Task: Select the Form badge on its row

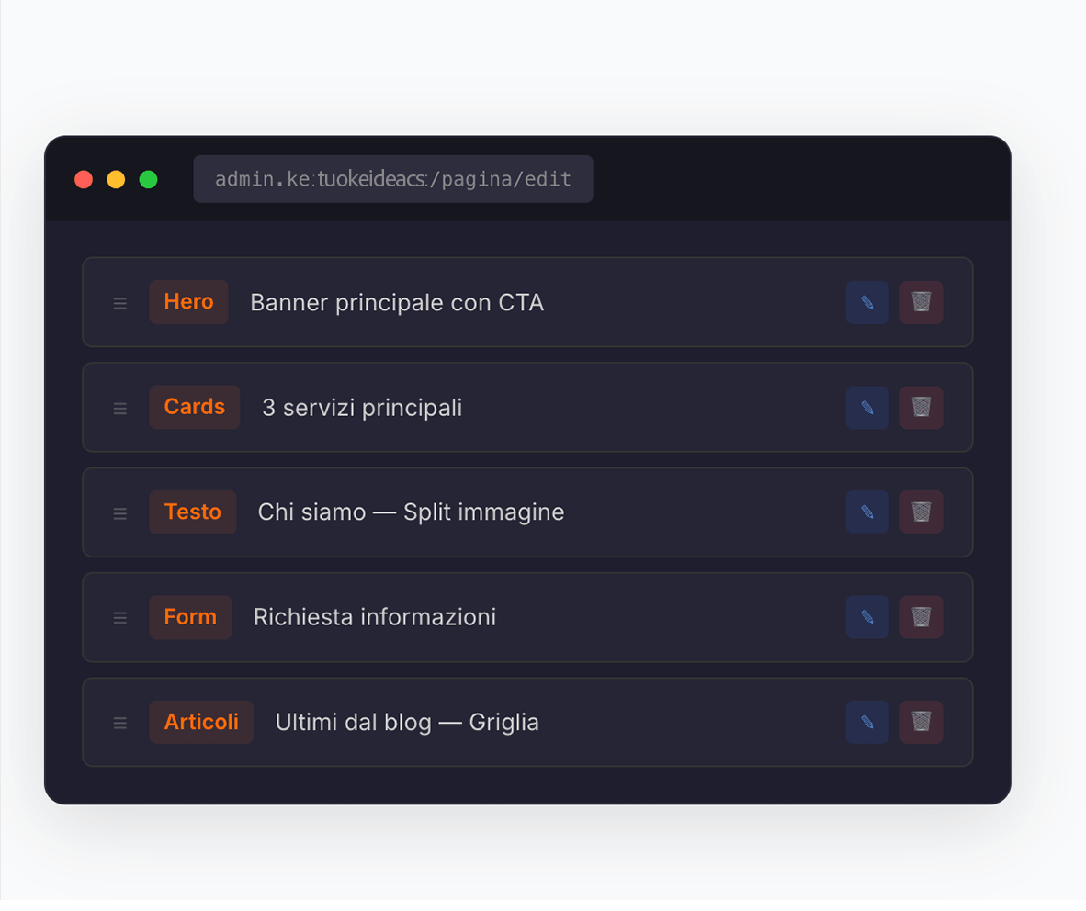Action: (x=190, y=616)
